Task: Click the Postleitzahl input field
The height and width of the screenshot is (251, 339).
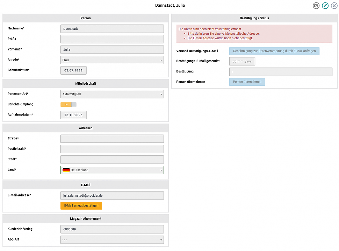Action: pos(112,149)
